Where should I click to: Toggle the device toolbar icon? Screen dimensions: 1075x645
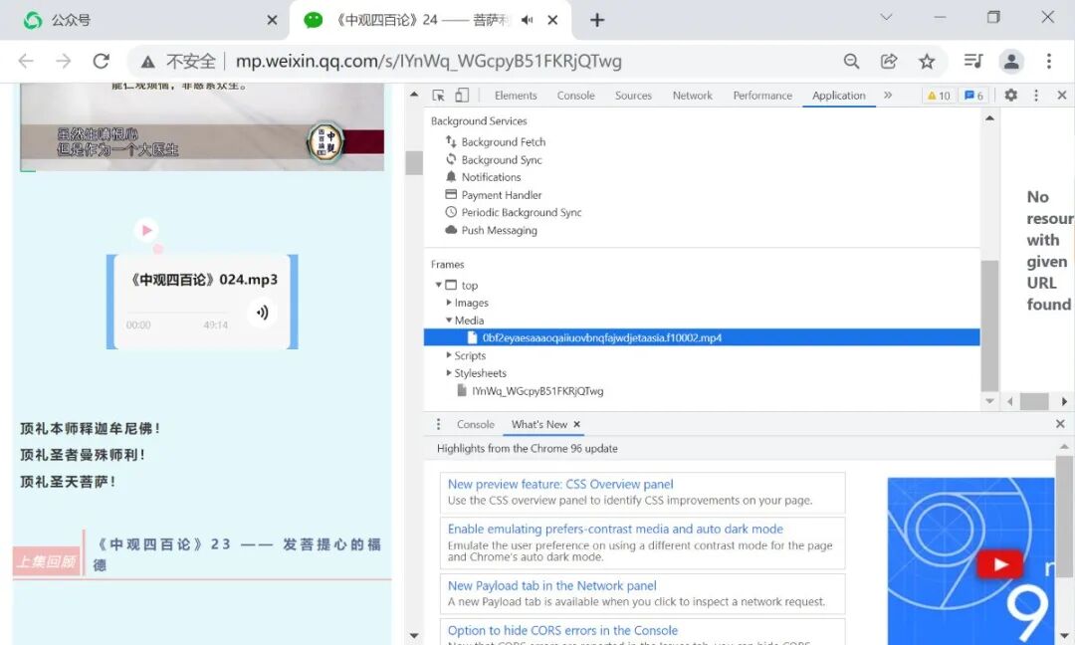click(x=462, y=96)
